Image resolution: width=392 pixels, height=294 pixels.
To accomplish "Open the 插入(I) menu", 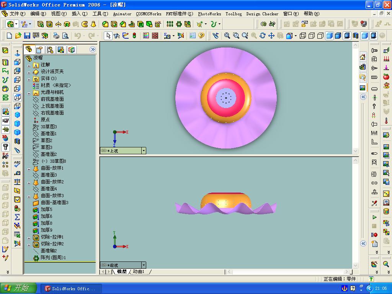I will pyautogui.click(x=80, y=14).
